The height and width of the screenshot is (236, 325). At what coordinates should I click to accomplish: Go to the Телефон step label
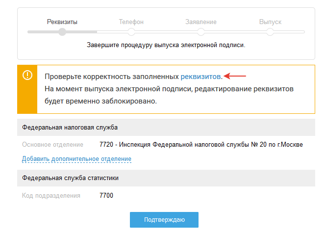[x=131, y=22]
